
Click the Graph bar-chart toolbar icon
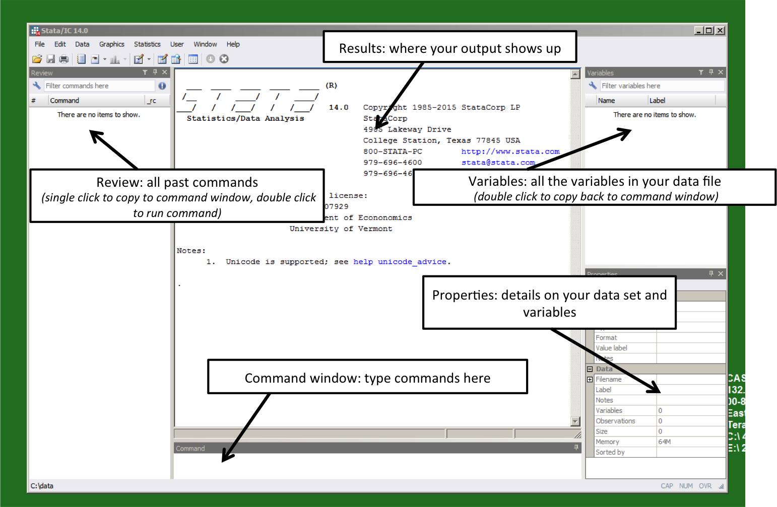[x=115, y=59]
